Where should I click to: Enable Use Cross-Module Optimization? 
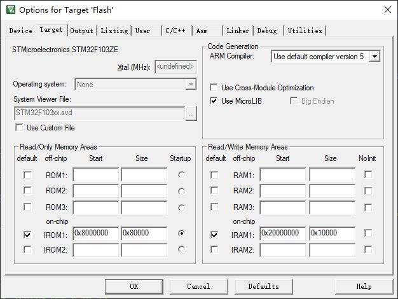(214, 88)
